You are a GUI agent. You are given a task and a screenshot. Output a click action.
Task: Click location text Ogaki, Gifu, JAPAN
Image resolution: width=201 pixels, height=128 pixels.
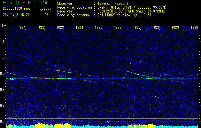[x=116, y=7]
